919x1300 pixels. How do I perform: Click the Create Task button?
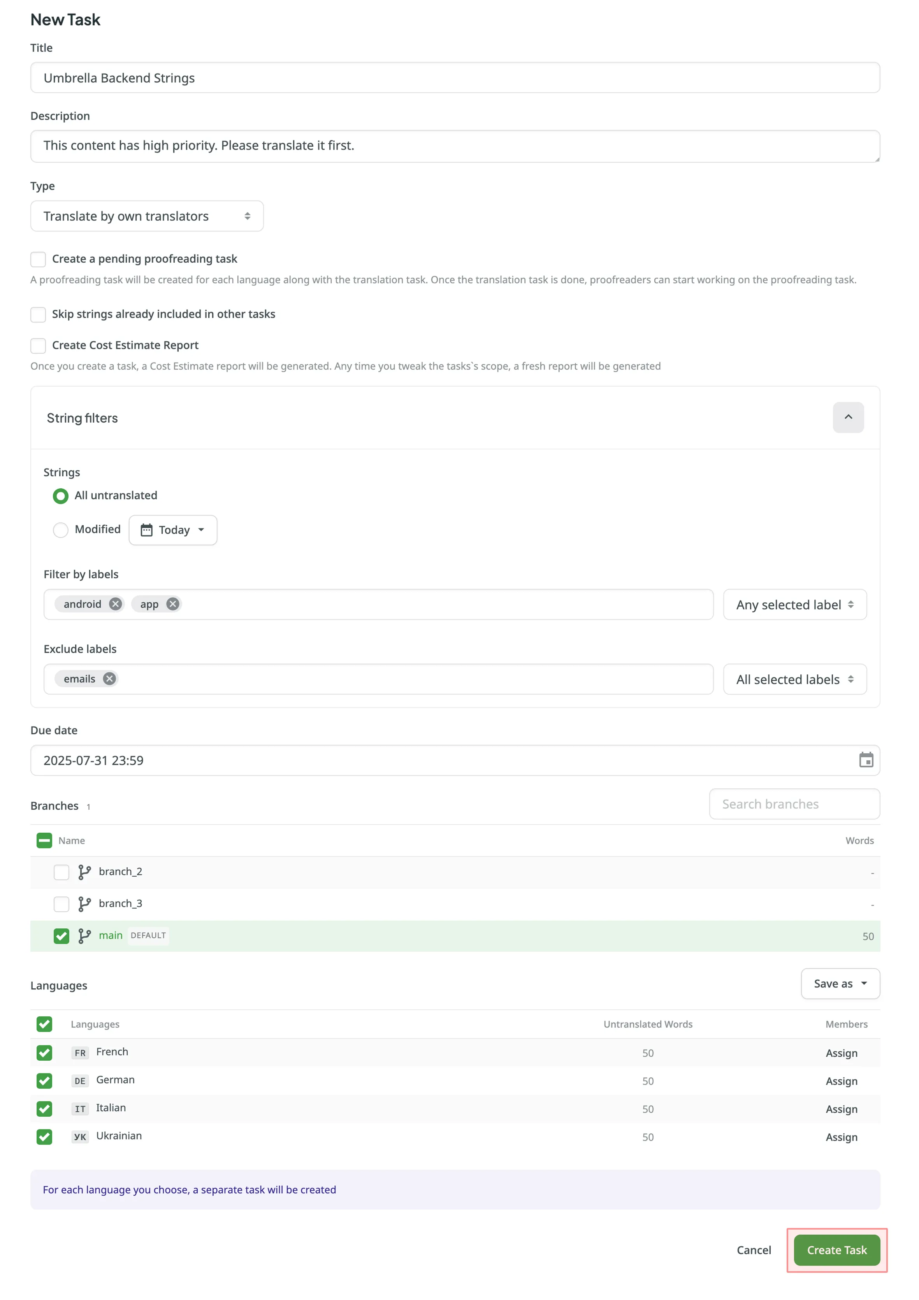(836, 1250)
